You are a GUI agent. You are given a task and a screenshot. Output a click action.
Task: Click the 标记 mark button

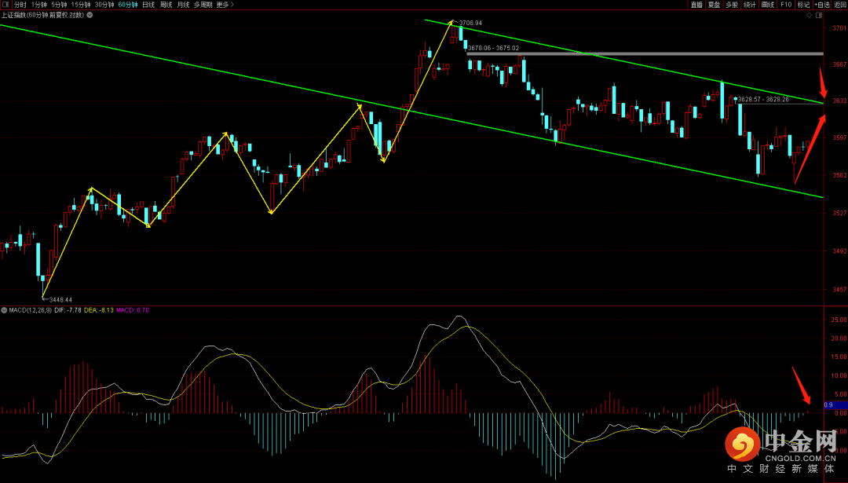click(804, 5)
